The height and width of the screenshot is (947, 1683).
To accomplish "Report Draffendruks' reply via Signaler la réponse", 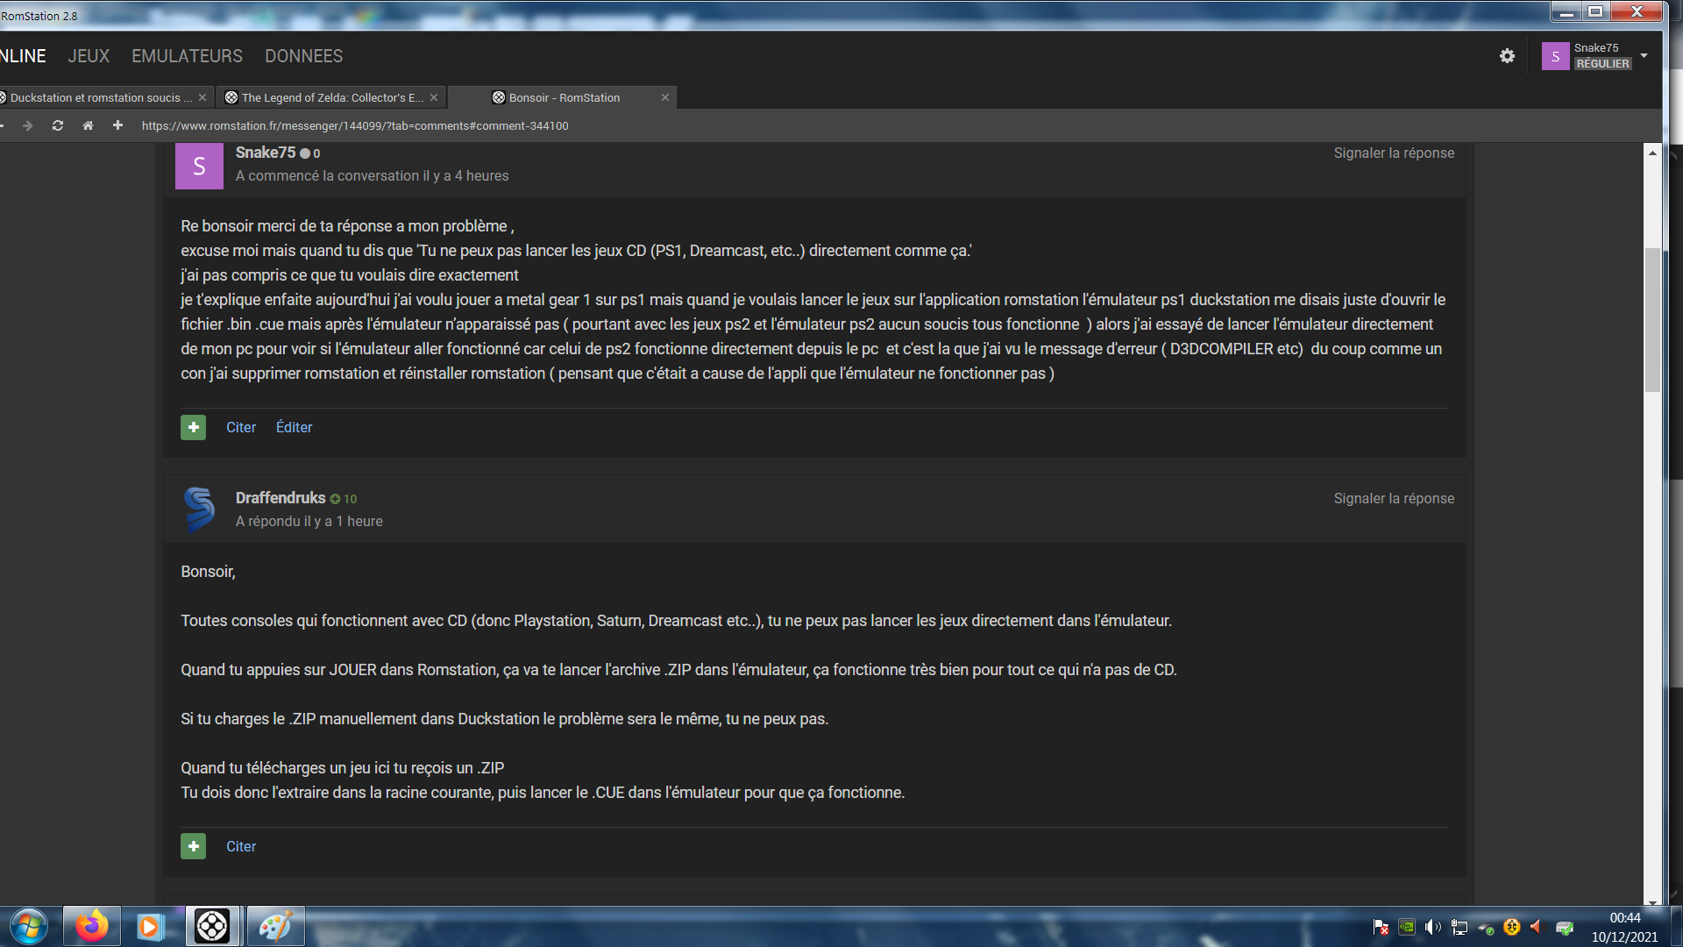I will click(1394, 498).
